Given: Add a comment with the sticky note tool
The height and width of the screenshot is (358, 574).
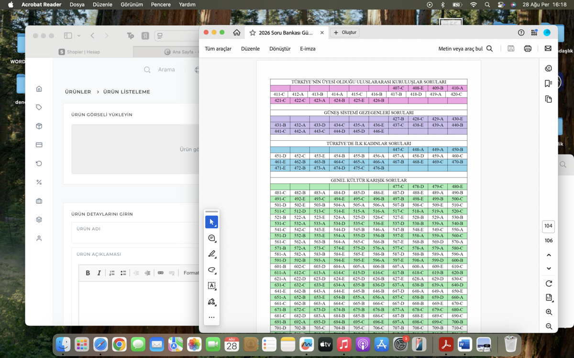Looking at the screenshot, I should click(211, 238).
